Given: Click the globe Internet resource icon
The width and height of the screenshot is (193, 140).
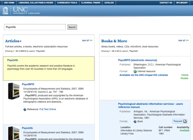Looking at the screenshot, I should 135,71.
